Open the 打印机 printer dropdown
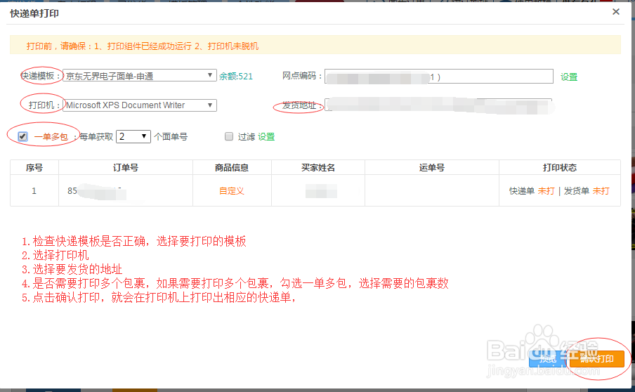This screenshot has width=635, height=392. coord(140,105)
